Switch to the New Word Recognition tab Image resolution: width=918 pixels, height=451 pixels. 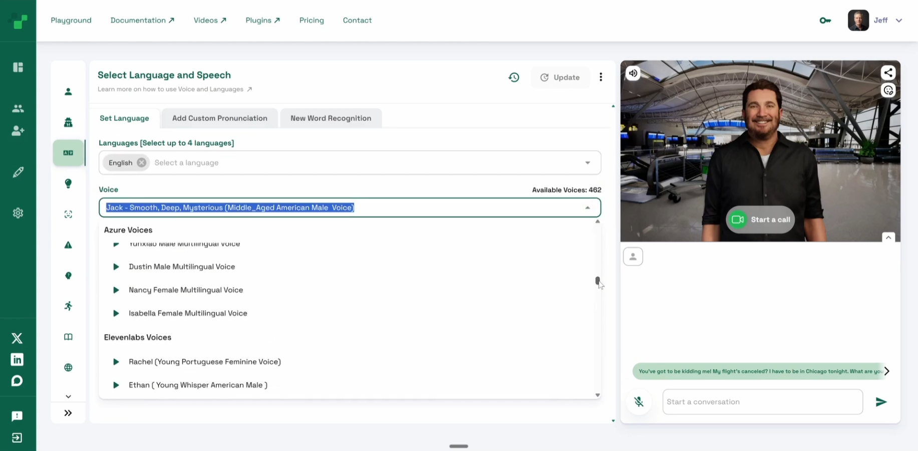click(331, 118)
